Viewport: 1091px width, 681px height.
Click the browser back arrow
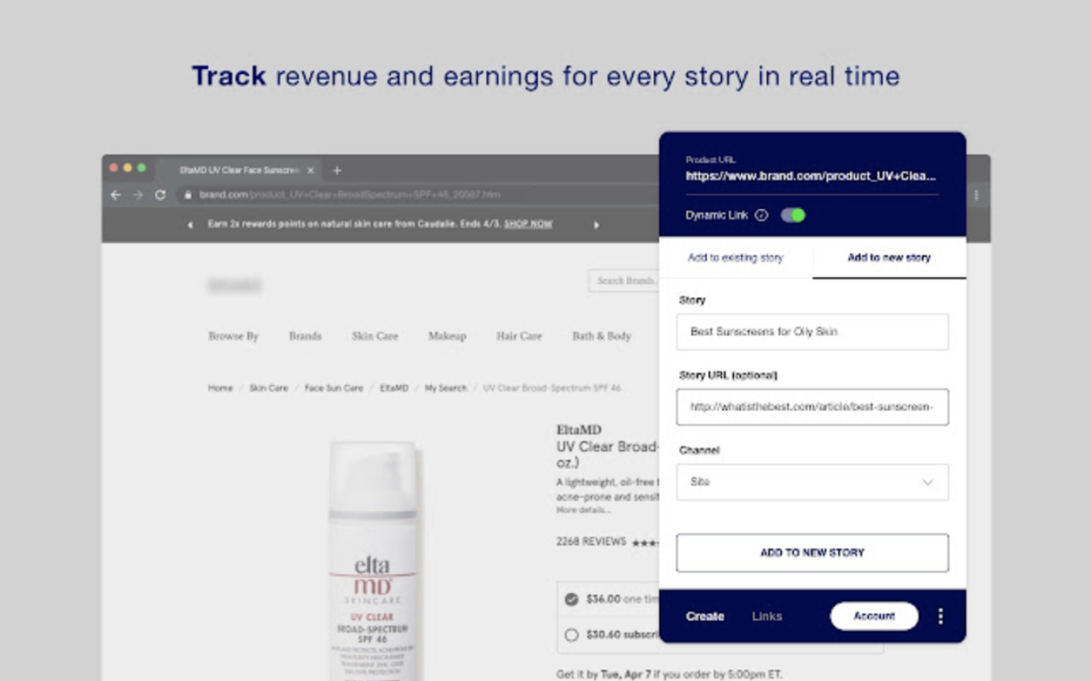point(116,195)
